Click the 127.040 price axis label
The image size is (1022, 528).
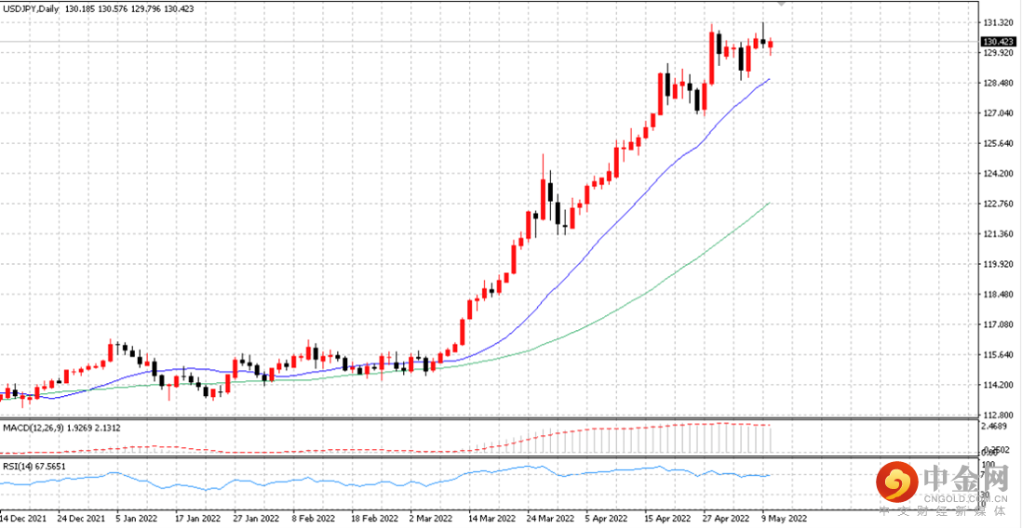click(997, 113)
